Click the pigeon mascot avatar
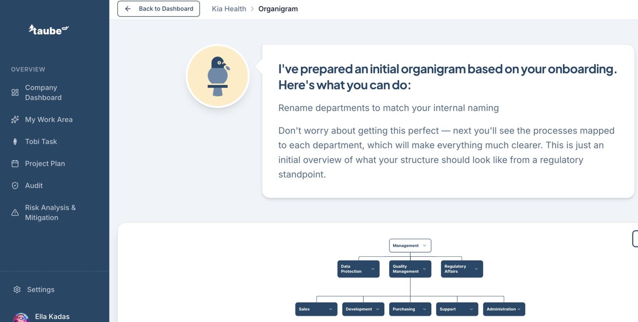This screenshot has height=322, width=638. tap(218, 76)
